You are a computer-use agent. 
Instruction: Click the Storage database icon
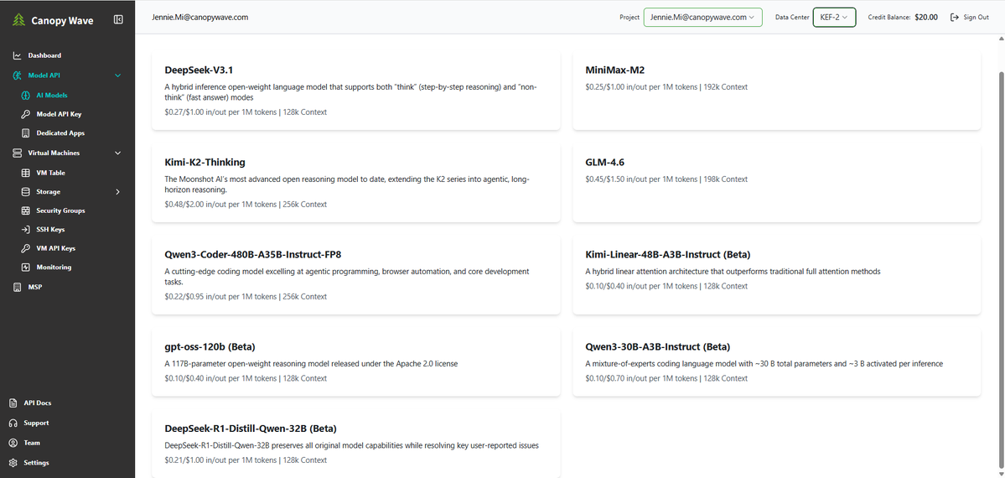point(25,192)
